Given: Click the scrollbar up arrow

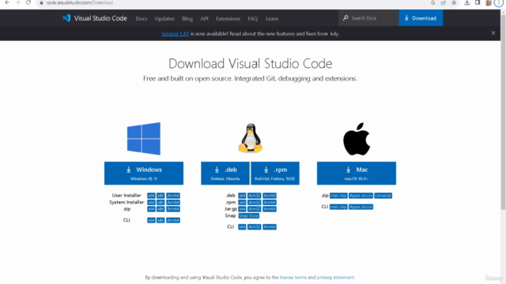Looking at the screenshot, I should pyautogui.click(x=503, y=13).
